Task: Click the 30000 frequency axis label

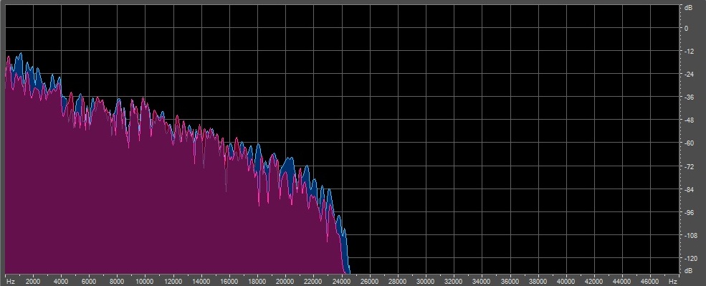Action: (426, 282)
